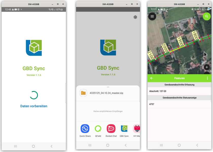This screenshot has width=213, height=152.
Task: Click the Daten vorbereiten status text
Action: (34, 106)
